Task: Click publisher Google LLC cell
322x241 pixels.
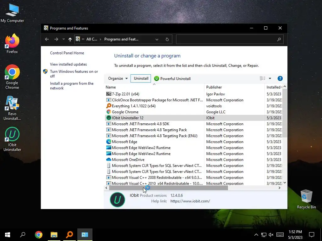Action: click(x=216, y=112)
